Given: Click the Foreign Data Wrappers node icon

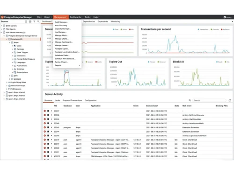Looking at the screenshot, I should [x=15, y=59].
